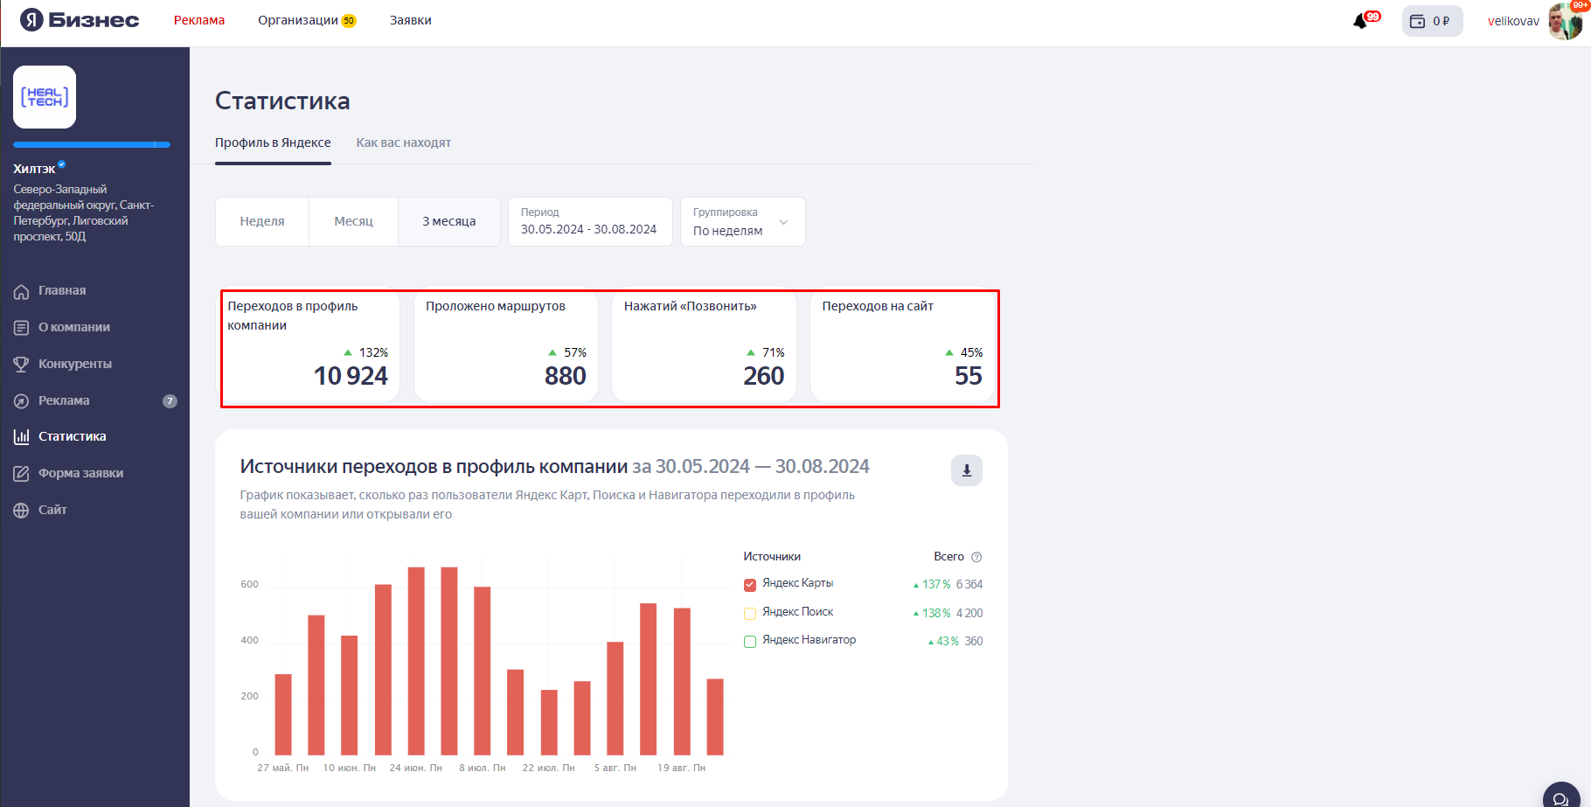Select the Неделя period
Screen dimensions: 1591x807
(x=262, y=221)
